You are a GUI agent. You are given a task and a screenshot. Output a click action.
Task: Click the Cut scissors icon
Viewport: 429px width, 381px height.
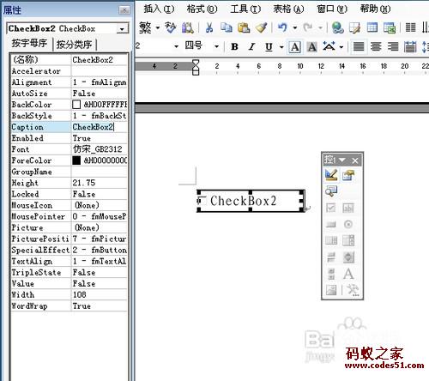pos(209,27)
